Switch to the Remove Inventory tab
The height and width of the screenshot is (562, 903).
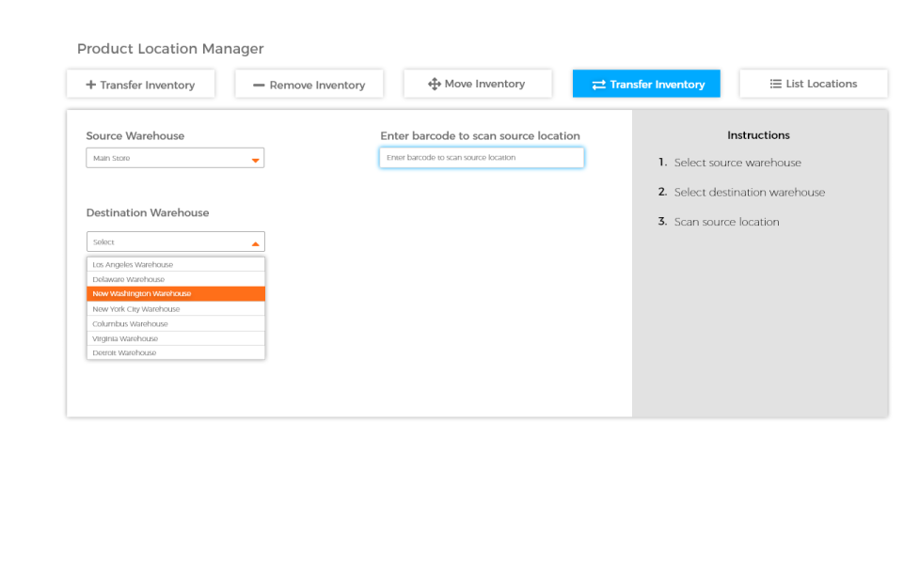(x=309, y=84)
